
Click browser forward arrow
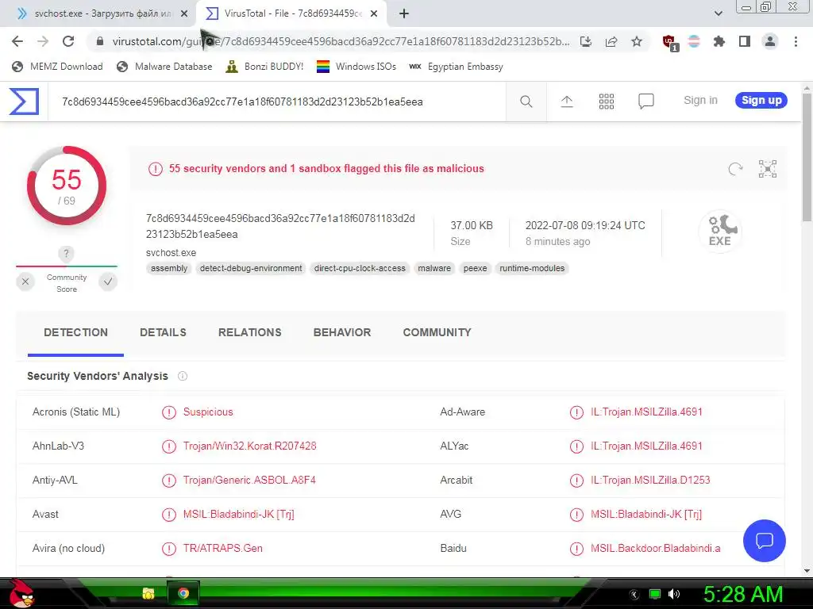click(43, 41)
